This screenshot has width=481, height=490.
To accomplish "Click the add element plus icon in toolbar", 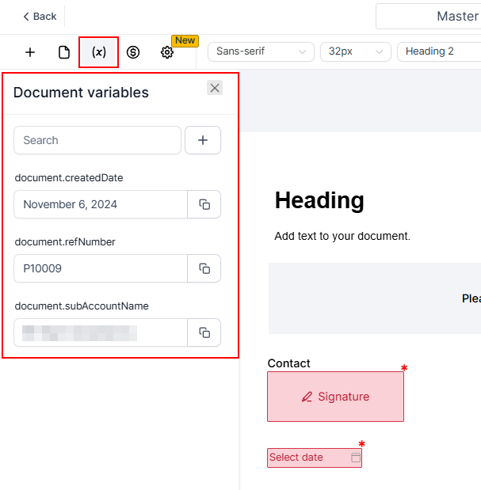I will 30,52.
